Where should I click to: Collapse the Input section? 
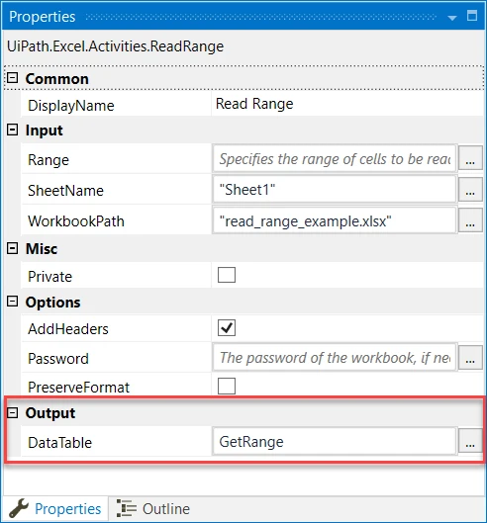coord(12,130)
